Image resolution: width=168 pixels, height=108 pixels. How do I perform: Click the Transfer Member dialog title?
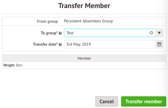pyautogui.click(x=84, y=6)
